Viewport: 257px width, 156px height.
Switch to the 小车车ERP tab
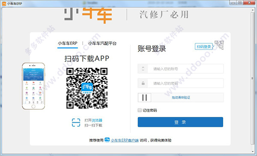(x=68, y=43)
